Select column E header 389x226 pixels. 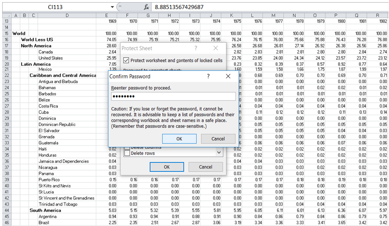click(x=106, y=15)
